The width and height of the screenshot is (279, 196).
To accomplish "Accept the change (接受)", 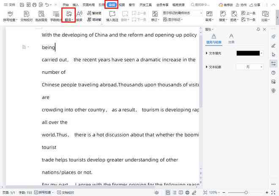I will [x=223, y=16].
